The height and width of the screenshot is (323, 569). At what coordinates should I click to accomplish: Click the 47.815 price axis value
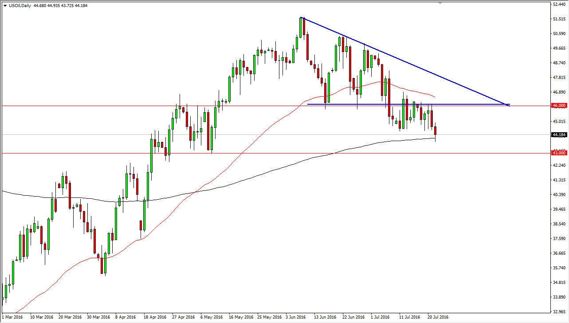point(558,77)
